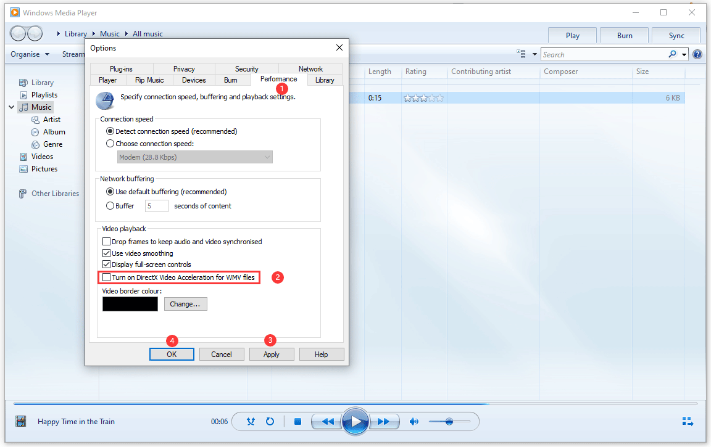
Task: Open the blue Help icon
Action: pyautogui.click(x=697, y=54)
